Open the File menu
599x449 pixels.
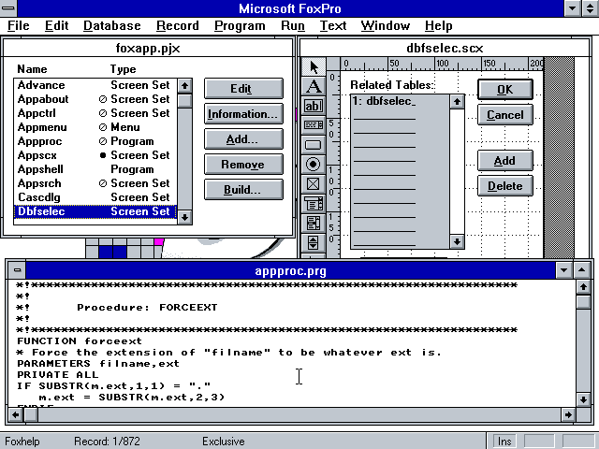click(19, 25)
